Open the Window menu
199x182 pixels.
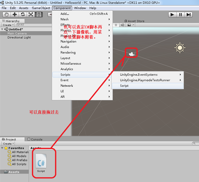coord(80,8)
